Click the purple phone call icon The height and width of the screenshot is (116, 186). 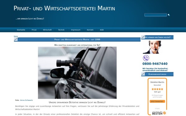[146, 58]
